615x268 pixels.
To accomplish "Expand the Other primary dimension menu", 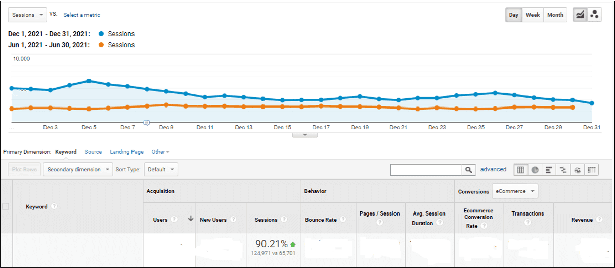I will (160, 152).
